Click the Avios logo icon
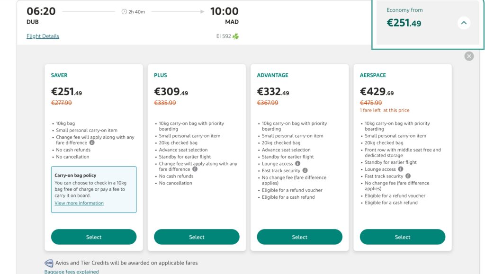485x274 pixels. (x=49, y=263)
